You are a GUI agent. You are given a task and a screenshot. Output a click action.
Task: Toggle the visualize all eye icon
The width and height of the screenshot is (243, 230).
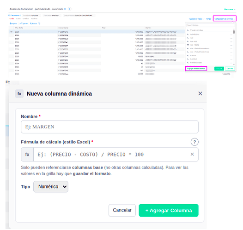(x=188, y=30)
